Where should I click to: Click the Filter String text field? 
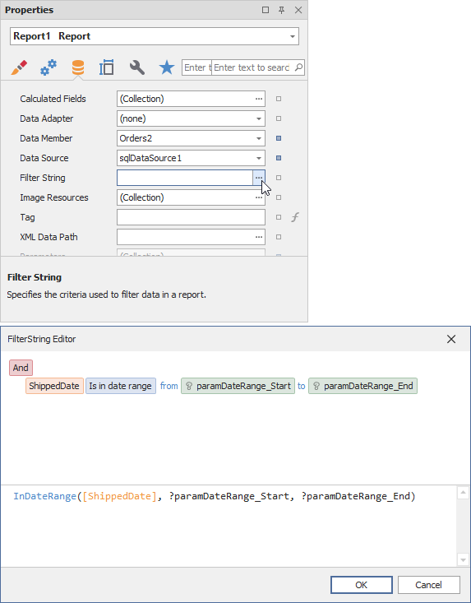[x=185, y=178]
